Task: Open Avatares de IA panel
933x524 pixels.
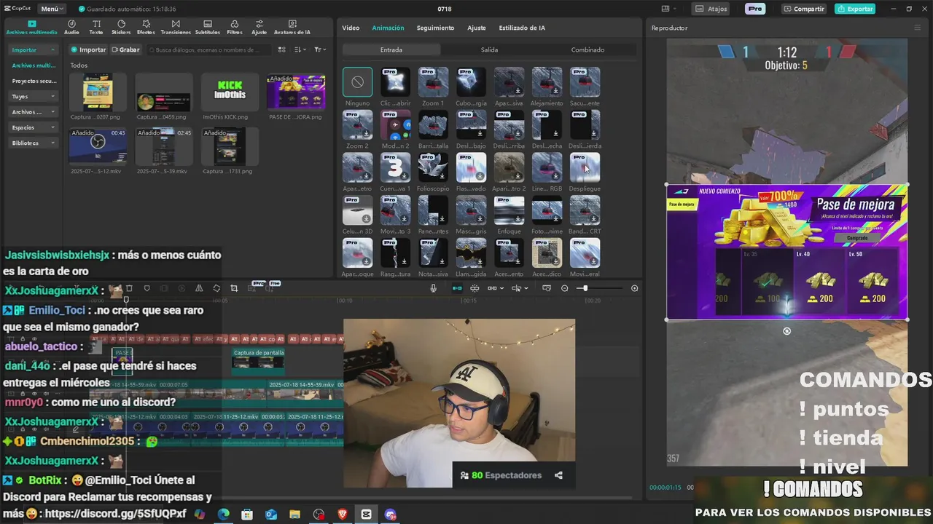Action: coord(292,28)
